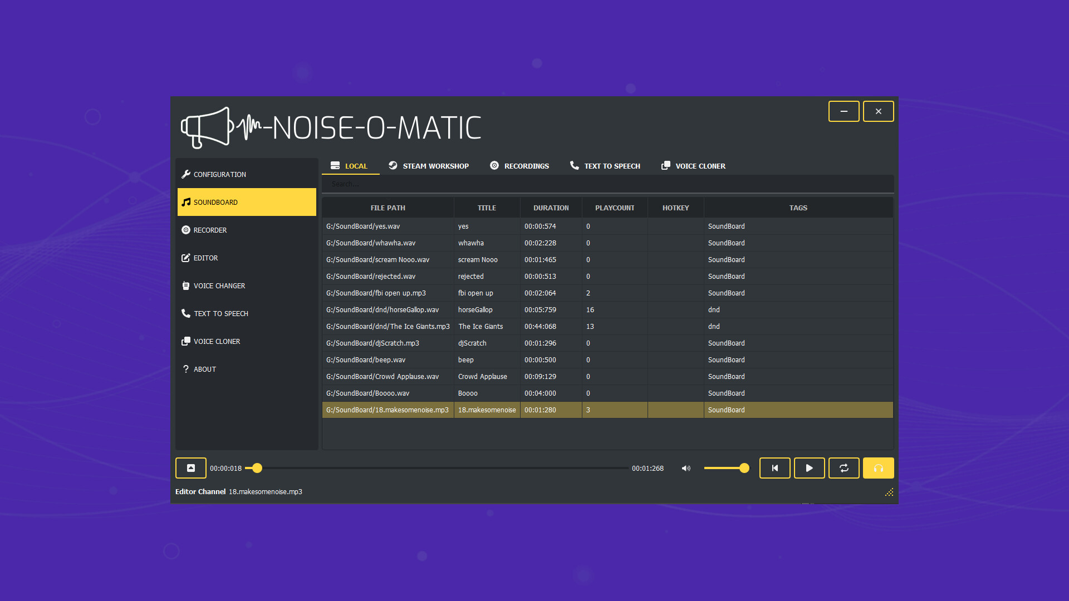Mute audio via the speaker icon
Viewport: 1069px width, 601px height.
point(686,468)
